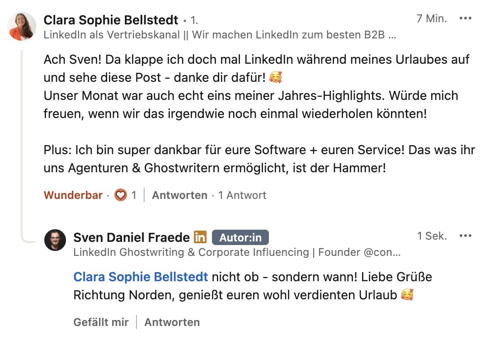Click Antworten under Sven's reply

(172, 322)
